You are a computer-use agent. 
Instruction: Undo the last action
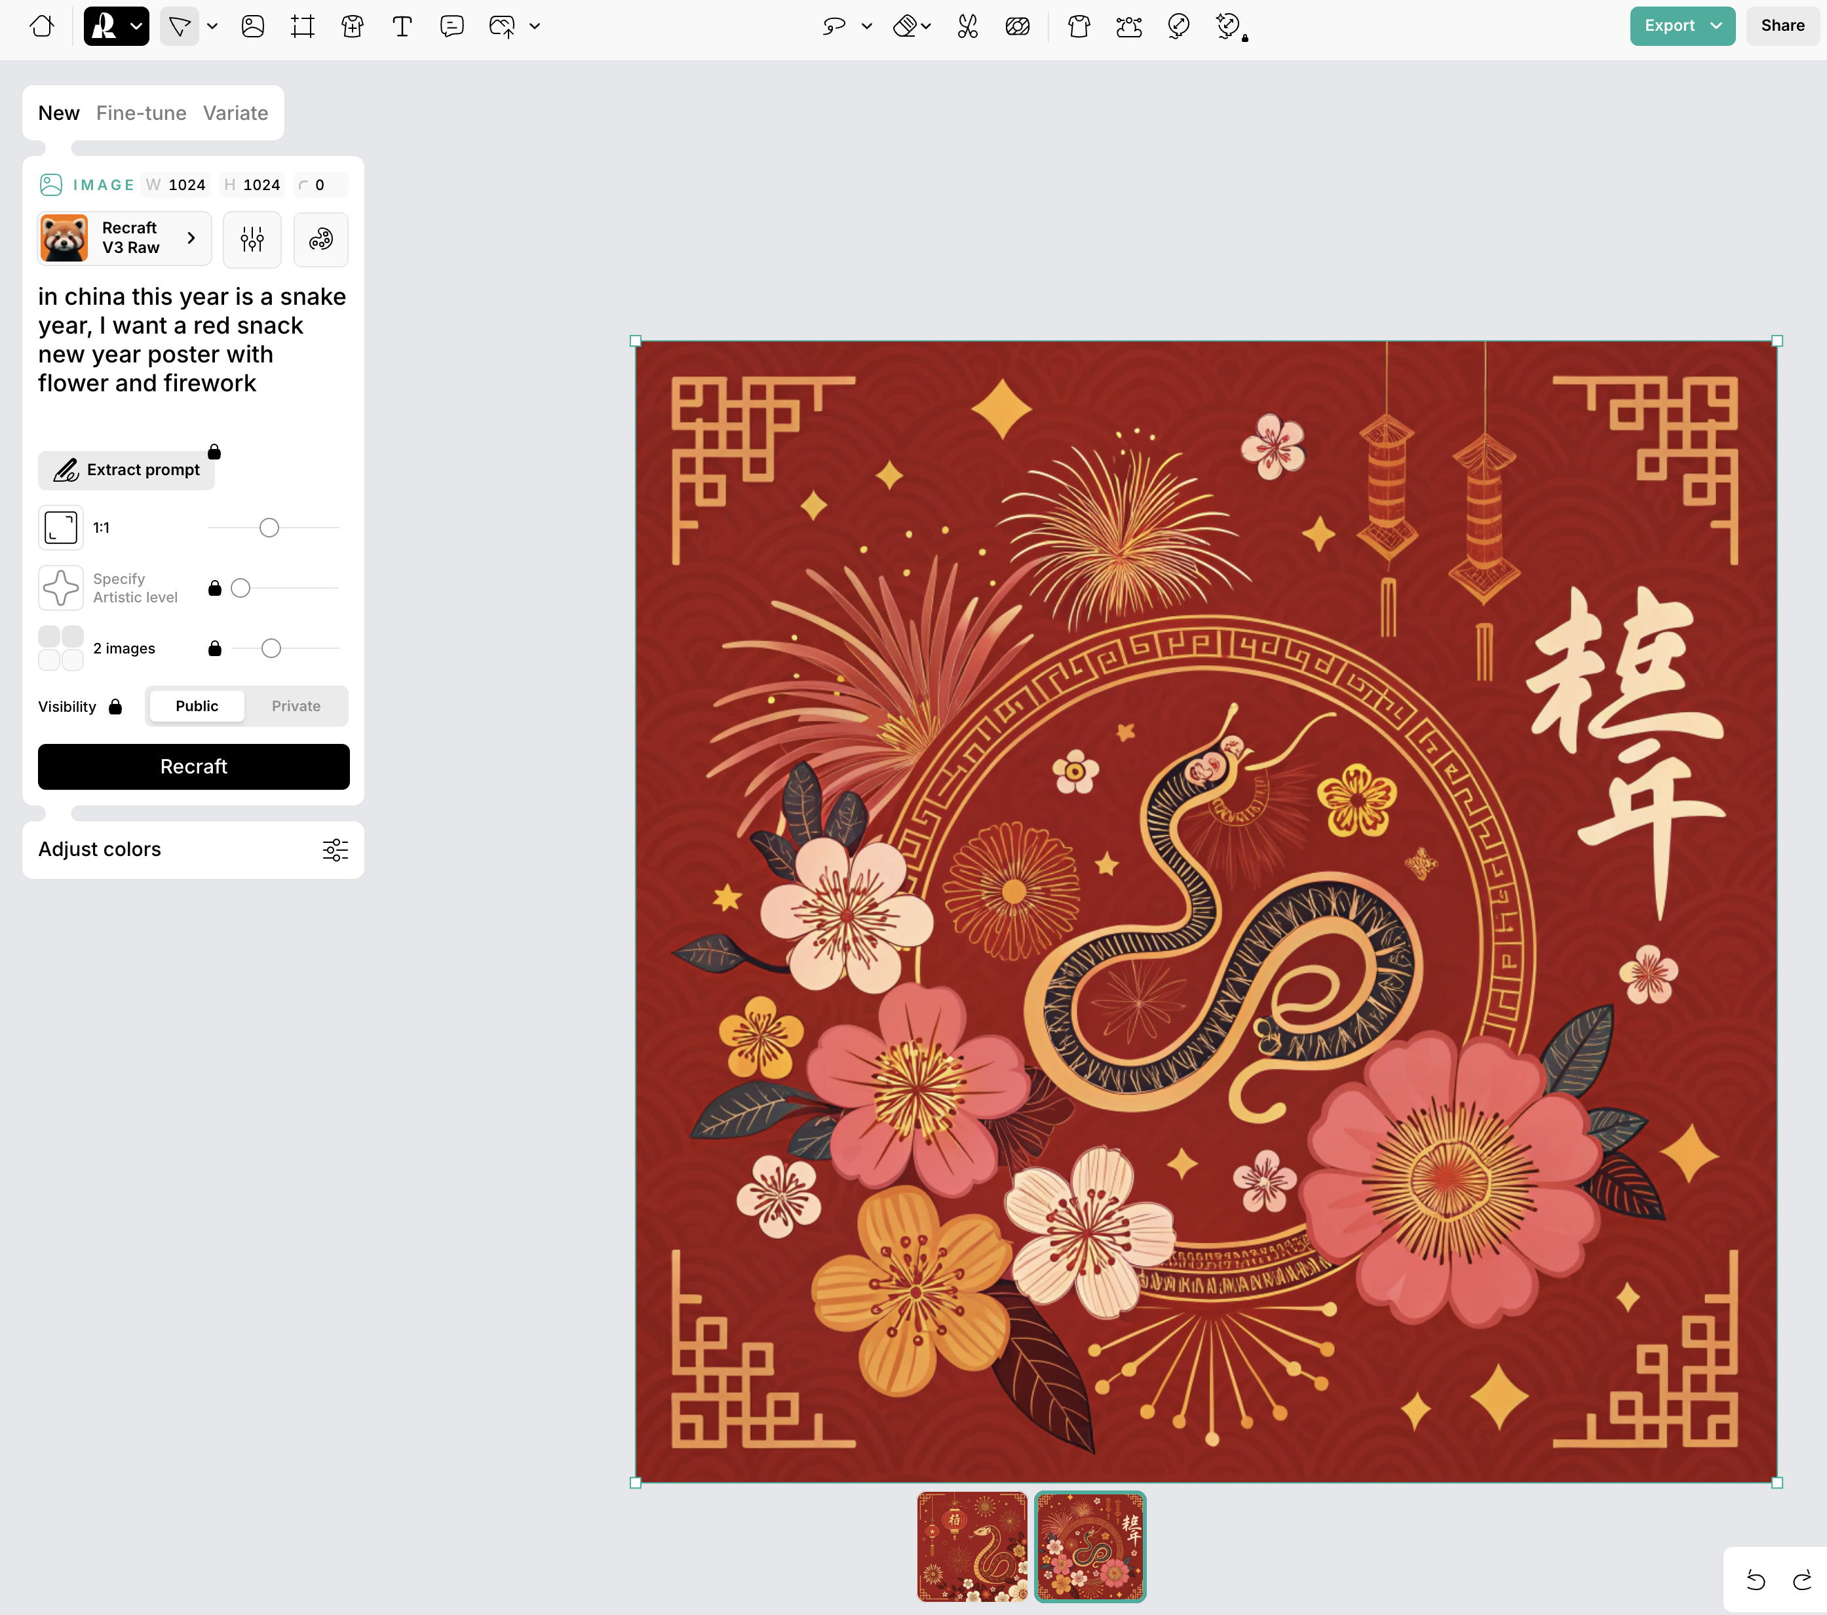click(x=1756, y=1580)
